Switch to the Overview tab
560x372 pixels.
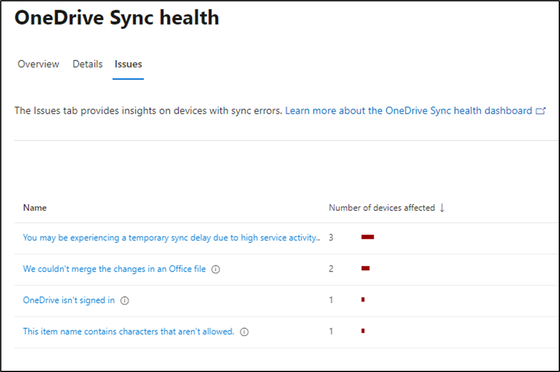(x=38, y=64)
